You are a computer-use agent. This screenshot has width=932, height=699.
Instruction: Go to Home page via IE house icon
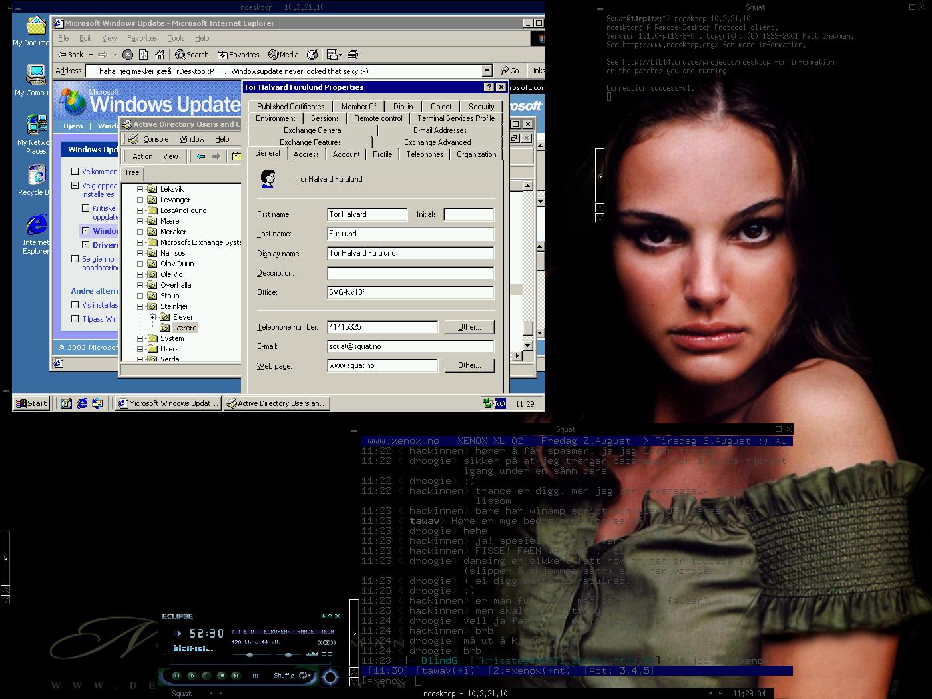(x=160, y=55)
